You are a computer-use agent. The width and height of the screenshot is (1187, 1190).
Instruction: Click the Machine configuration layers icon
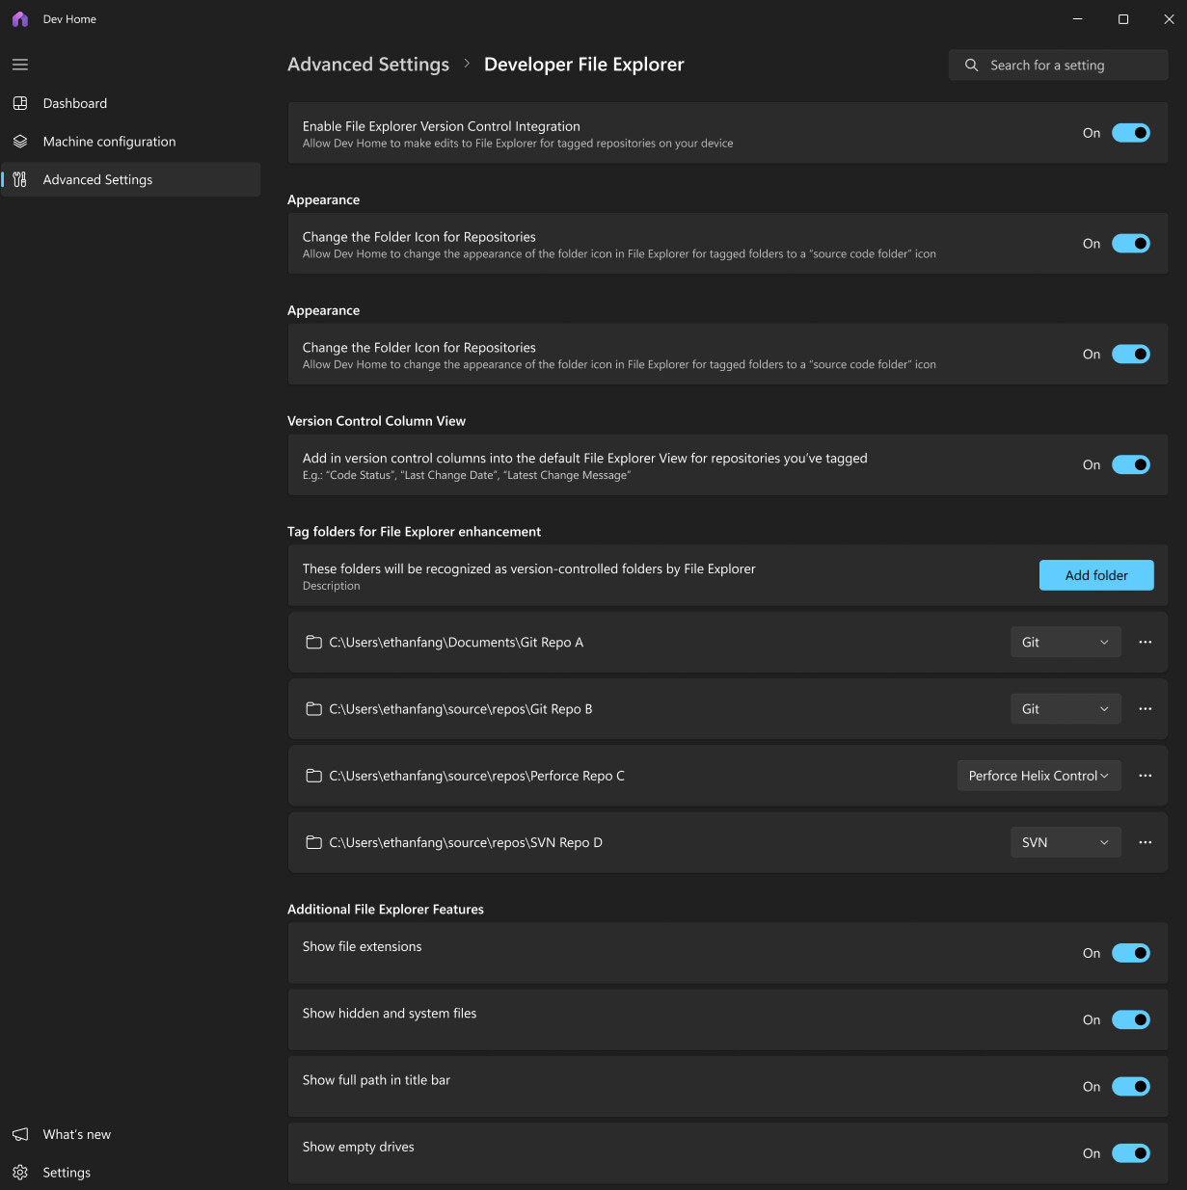pos(20,142)
